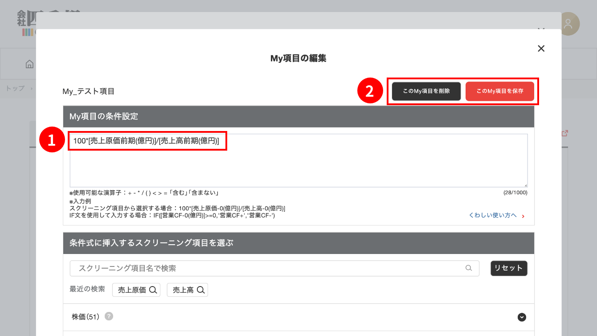
Task: Select recent search 売上原価
Action: point(136,290)
